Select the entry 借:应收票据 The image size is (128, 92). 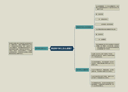(99, 14)
